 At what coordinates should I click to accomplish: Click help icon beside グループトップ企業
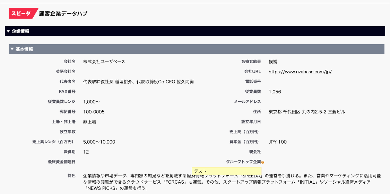(x=263, y=162)
